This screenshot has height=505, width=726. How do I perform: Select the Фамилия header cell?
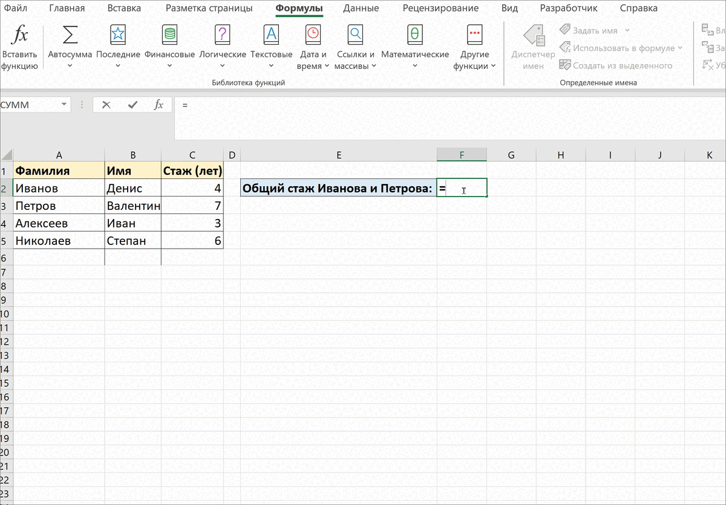tap(59, 171)
